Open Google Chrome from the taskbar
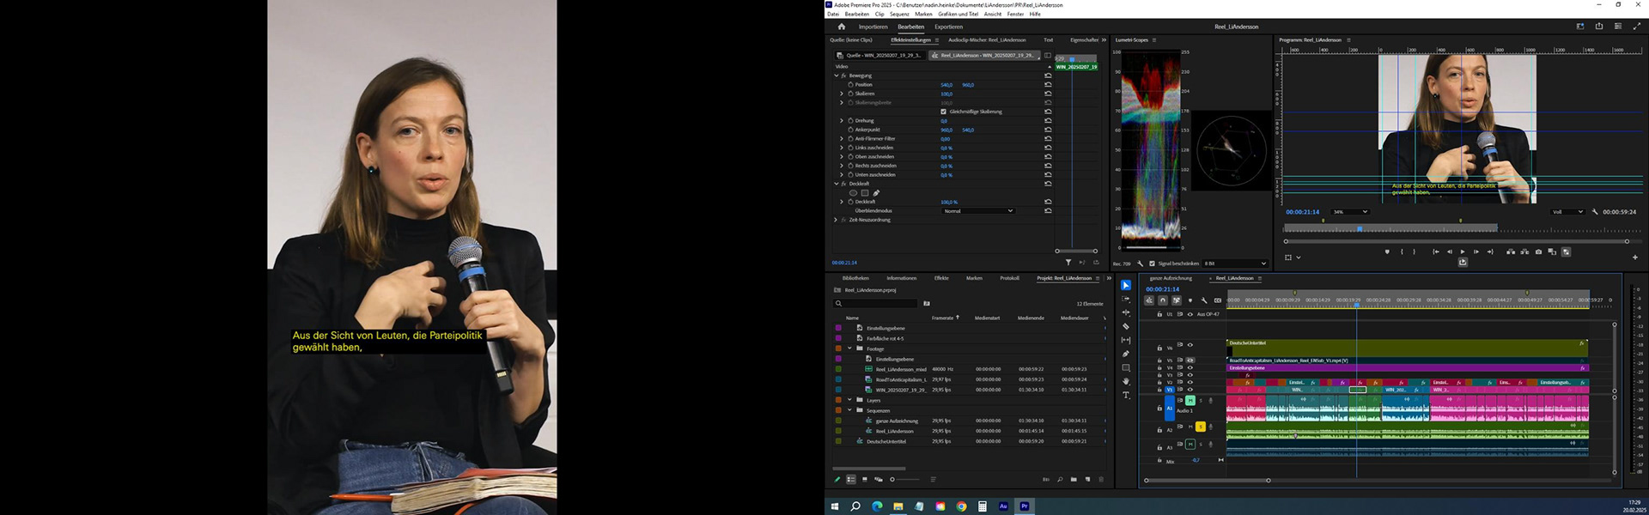The image size is (1649, 515). tap(961, 506)
